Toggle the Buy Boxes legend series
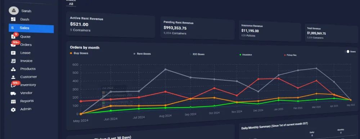The height and width of the screenshot is (139, 360). [x=79, y=53]
